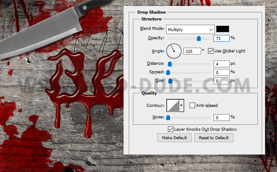The image size is (277, 172).
Task: Click the Opacity value field showing 73
Action: coord(222,38)
